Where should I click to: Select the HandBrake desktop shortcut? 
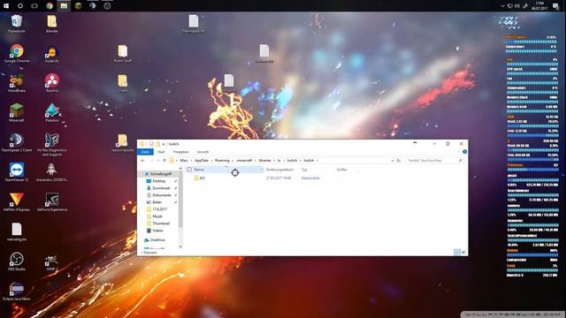17,83
